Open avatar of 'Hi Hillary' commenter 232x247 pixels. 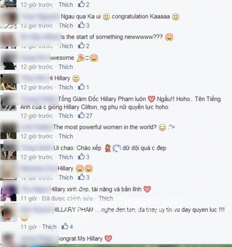click(x=8, y=82)
